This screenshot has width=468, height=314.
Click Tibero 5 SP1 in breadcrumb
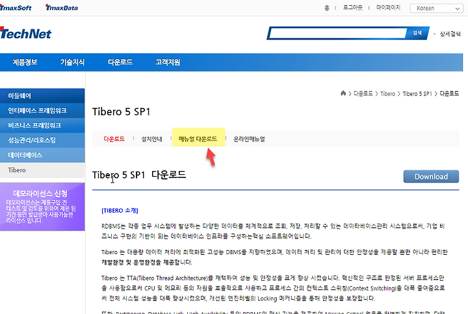417,94
